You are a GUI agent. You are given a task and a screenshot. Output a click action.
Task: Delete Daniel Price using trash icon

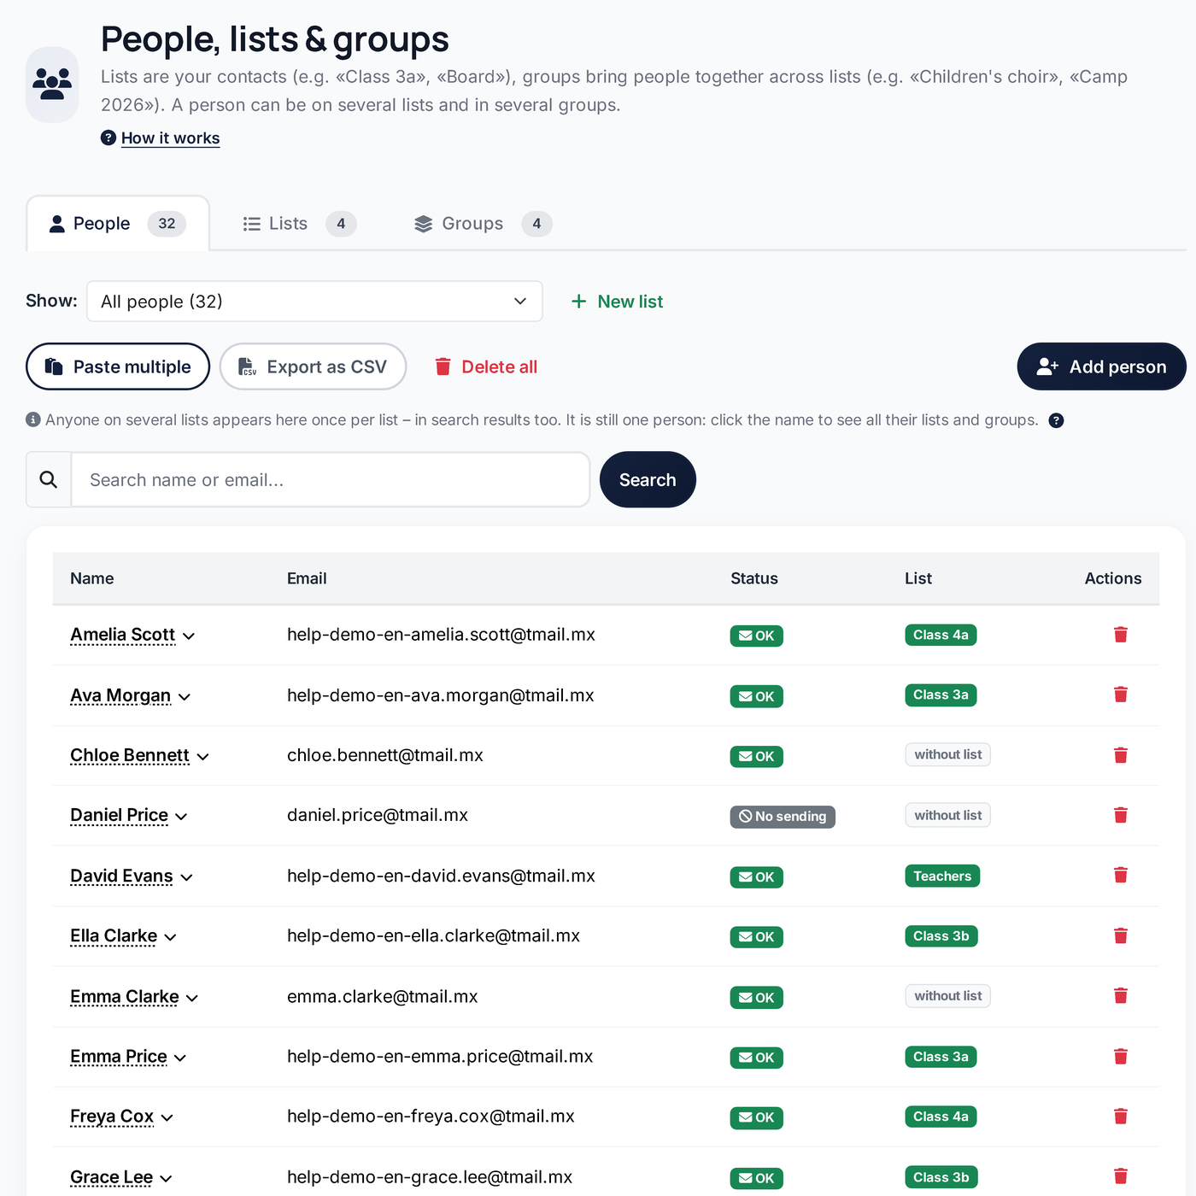tap(1121, 815)
